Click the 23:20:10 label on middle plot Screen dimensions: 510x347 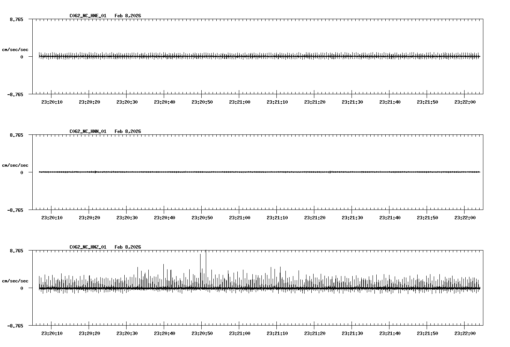[52, 217]
